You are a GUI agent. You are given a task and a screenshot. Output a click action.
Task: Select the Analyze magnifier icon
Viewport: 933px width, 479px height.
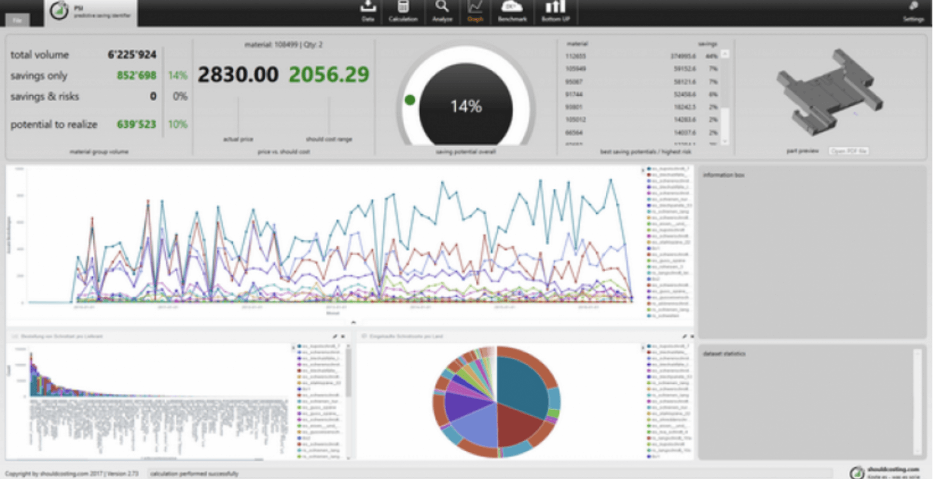coord(442,11)
